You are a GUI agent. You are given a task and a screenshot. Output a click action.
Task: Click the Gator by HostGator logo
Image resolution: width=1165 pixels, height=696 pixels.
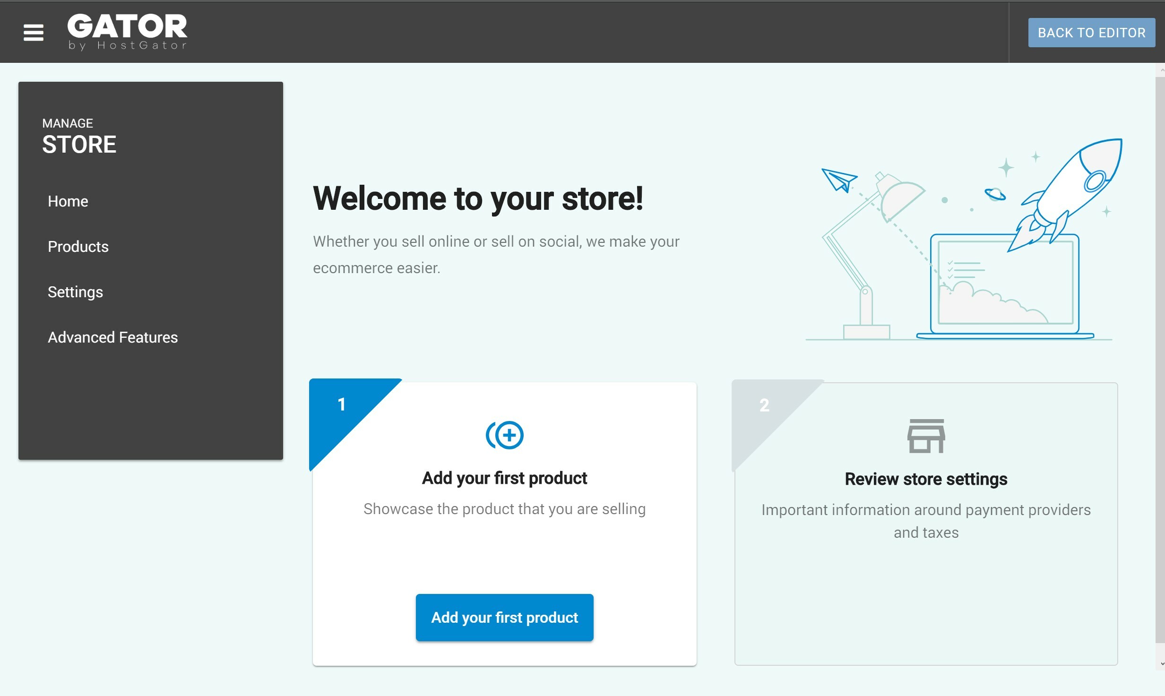(x=127, y=32)
